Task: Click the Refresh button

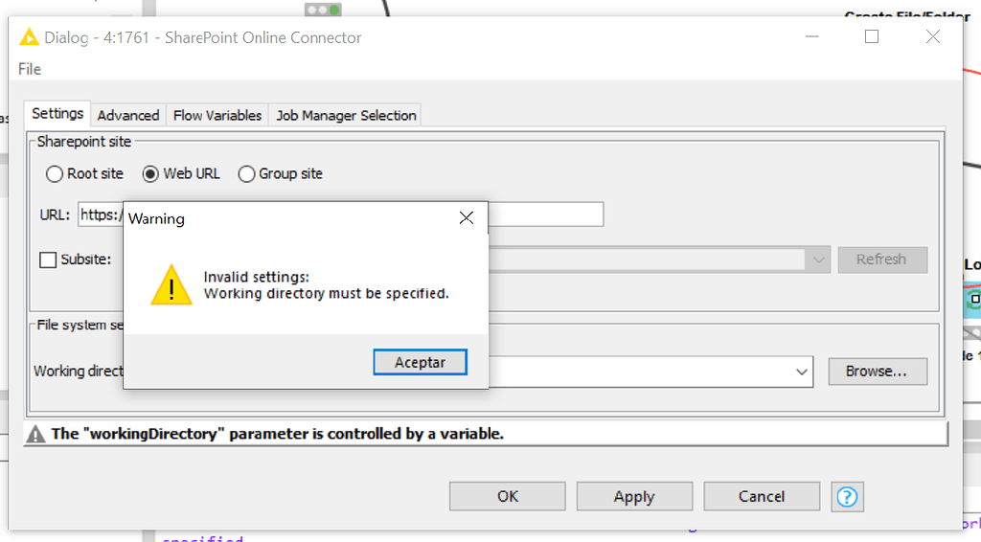Action: (882, 260)
